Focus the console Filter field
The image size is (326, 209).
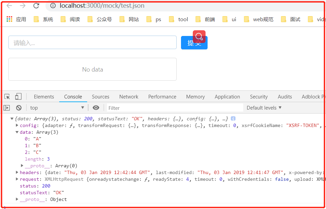click(x=175, y=108)
